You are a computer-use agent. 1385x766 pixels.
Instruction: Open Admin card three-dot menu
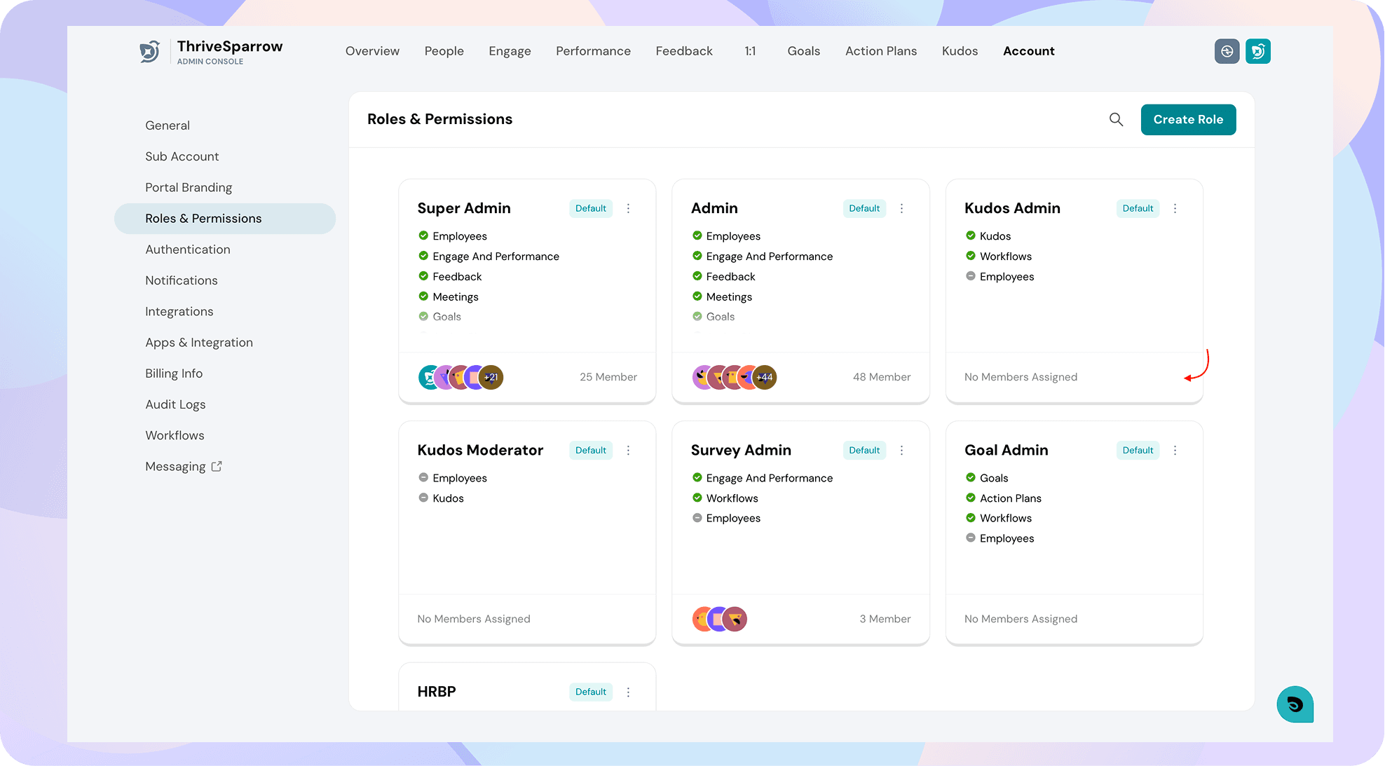(901, 208)
